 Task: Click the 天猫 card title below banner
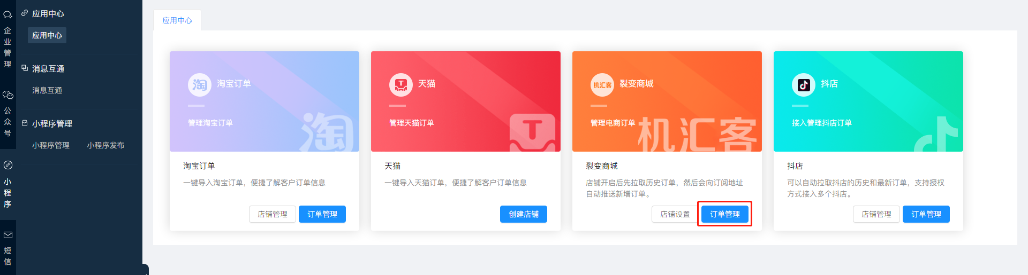pyautogui.click(x=392, y=166)
